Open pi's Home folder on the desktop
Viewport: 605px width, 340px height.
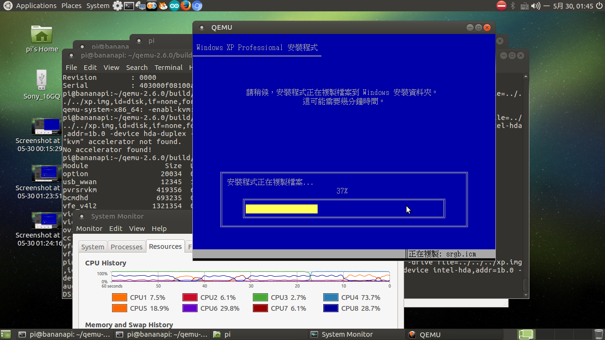coord(42,38)
